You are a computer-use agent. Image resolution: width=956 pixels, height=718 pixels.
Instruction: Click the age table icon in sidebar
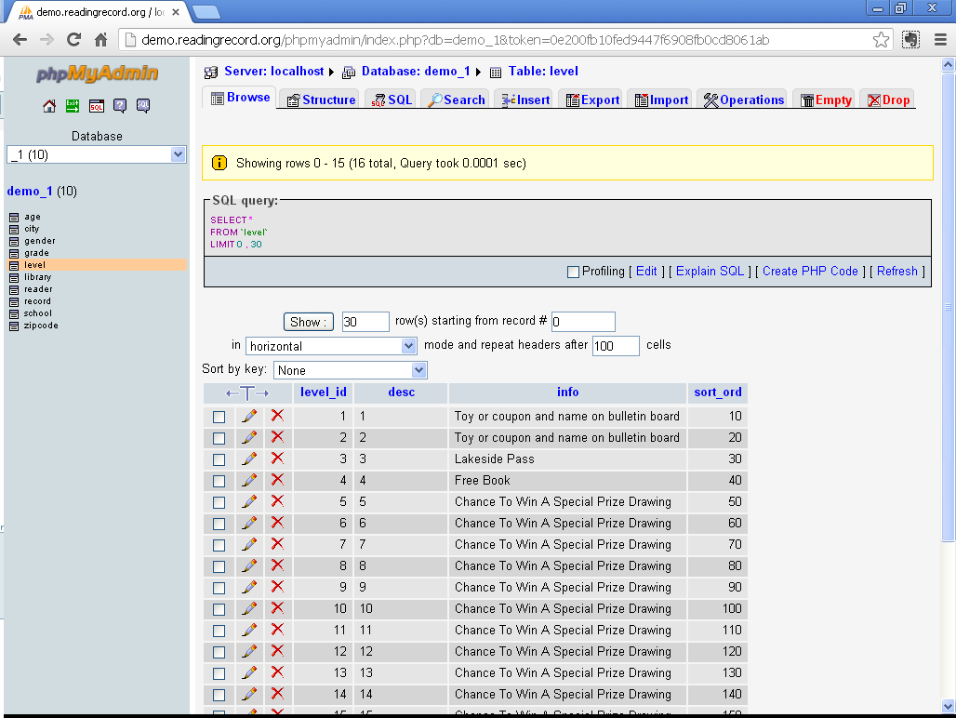[14, 217]
